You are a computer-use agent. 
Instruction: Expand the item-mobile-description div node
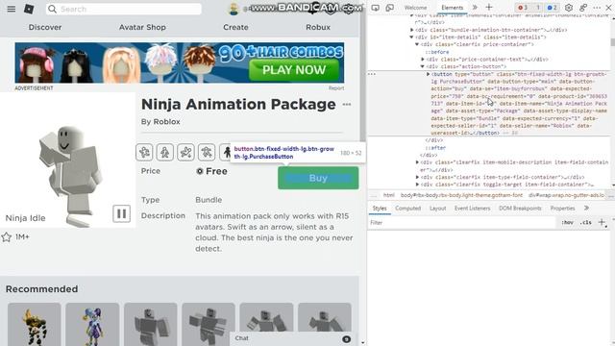(417, 162)
